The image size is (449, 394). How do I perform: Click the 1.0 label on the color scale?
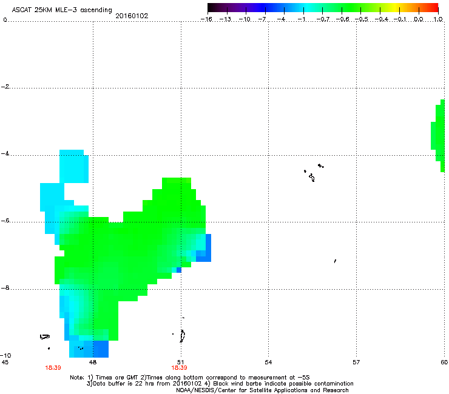(x=438, y=19)
